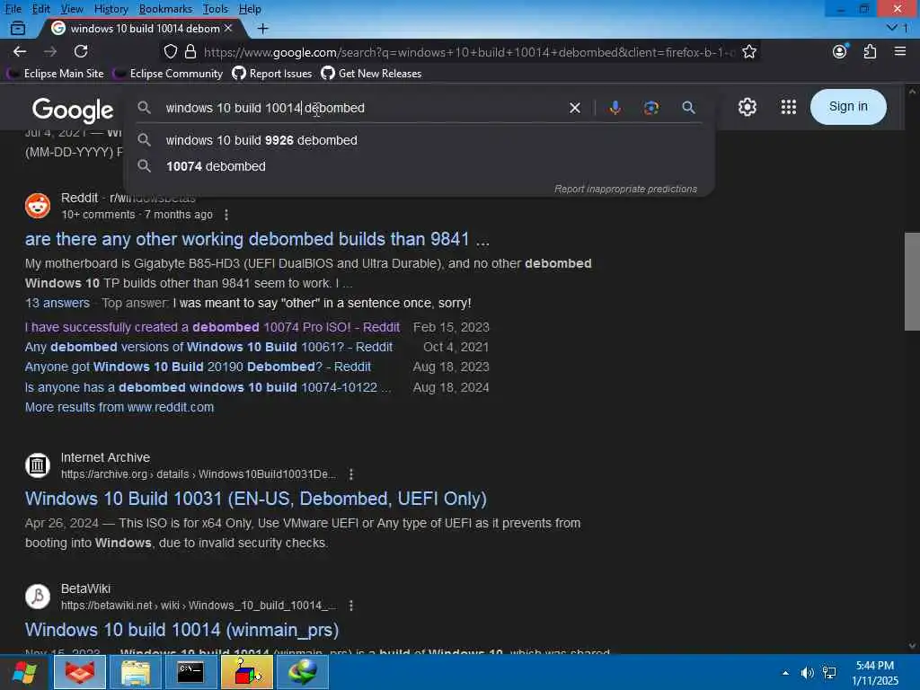Open the taskbar clock showing 5:44 PM
The image size is (920, 690).
coord(875,673)
